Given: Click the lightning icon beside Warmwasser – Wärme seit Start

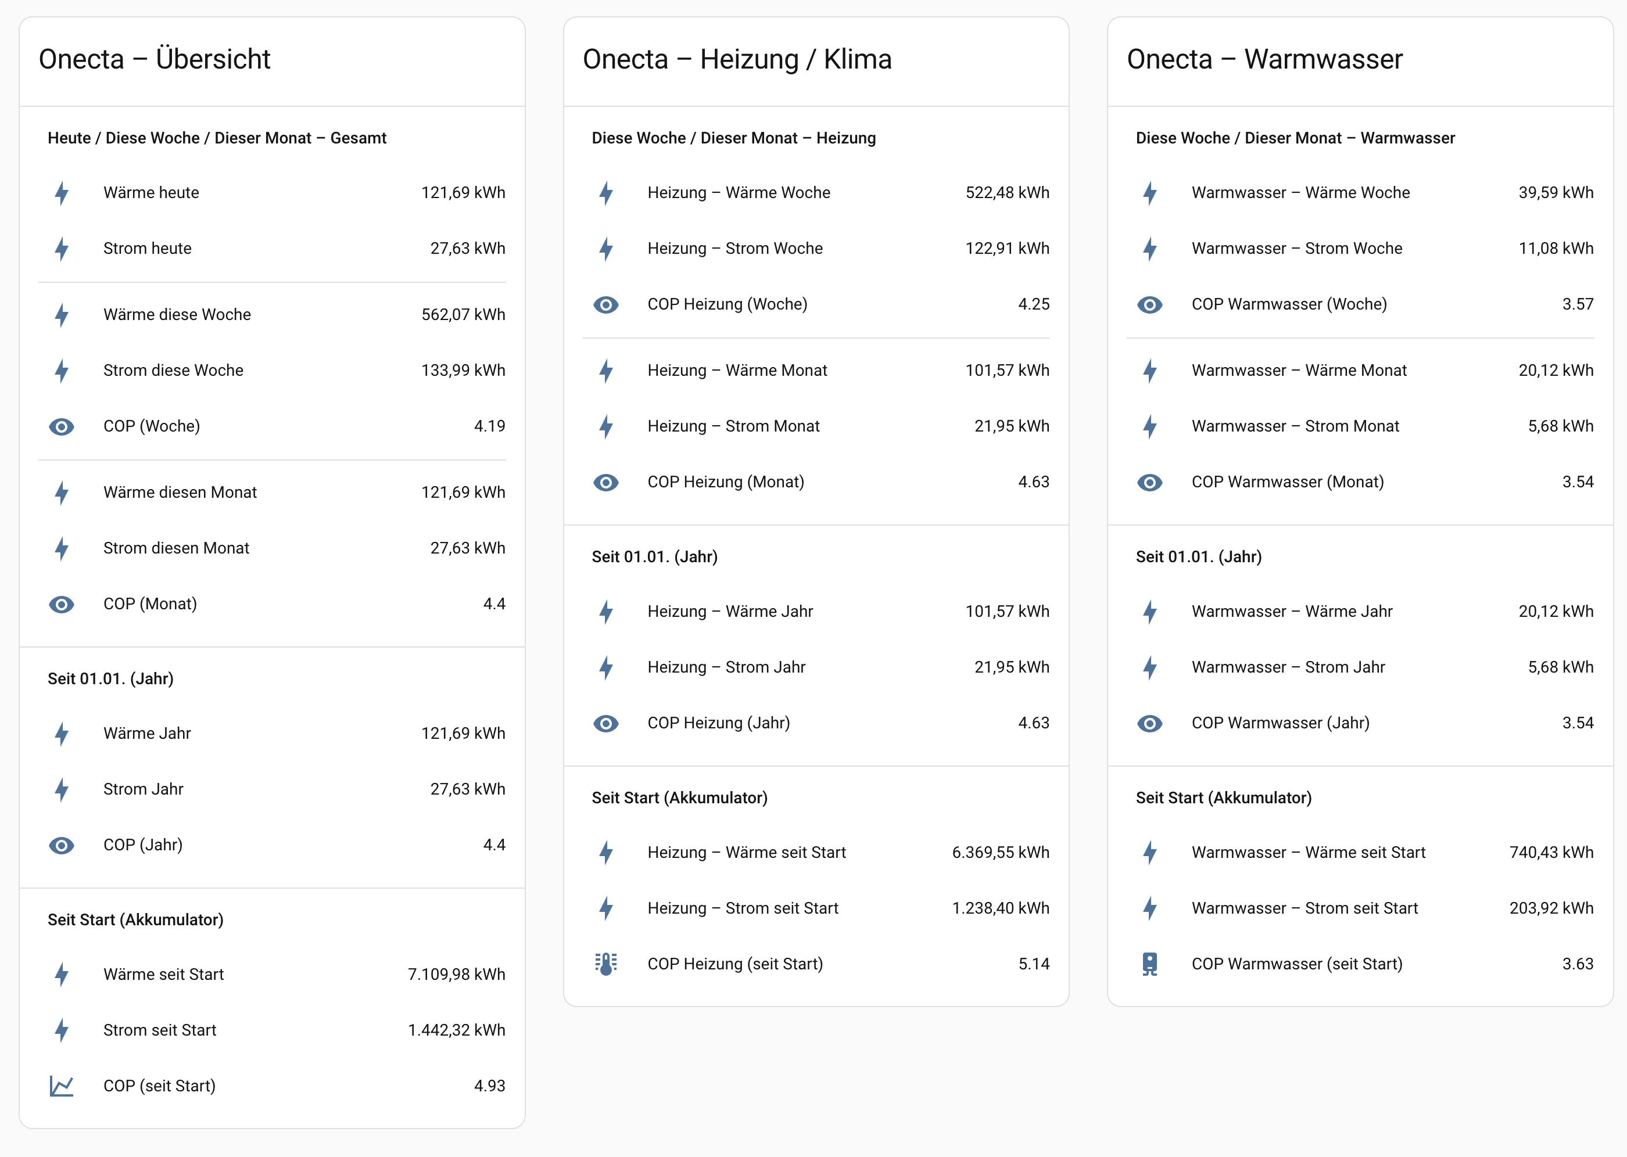Looking at the screenshot, I should tap(1149, 853).
